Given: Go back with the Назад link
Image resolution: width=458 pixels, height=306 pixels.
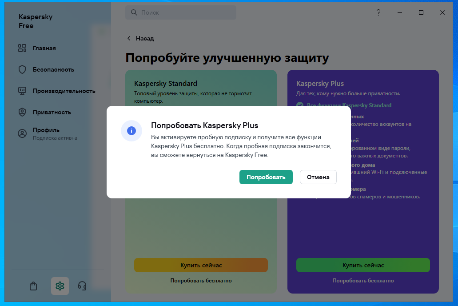Looking at the screenshot, I should tap(144, 38).
